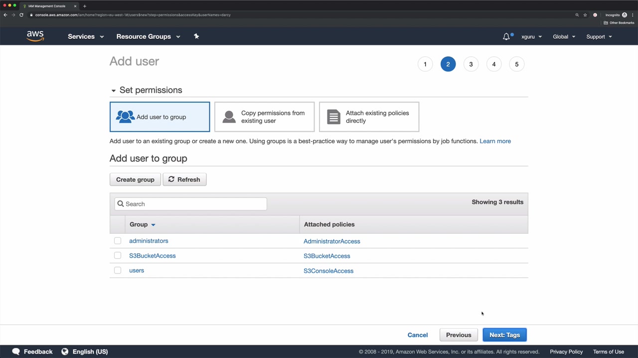
Task: Open the Privacy Policy link
Action: 566,352
